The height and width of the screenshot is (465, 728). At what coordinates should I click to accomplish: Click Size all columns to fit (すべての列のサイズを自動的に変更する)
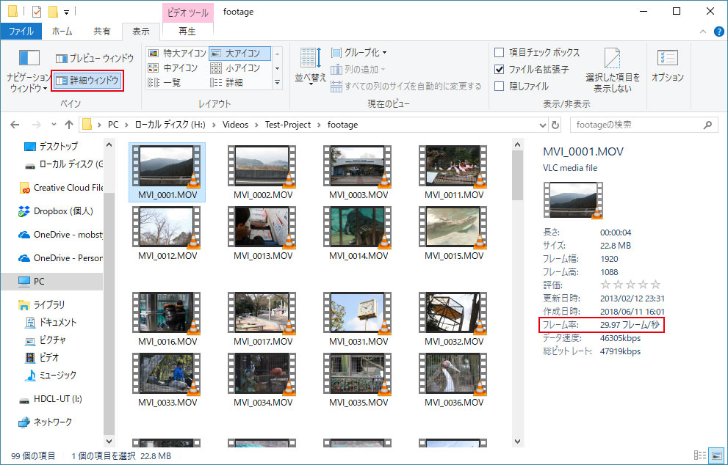click(x=406, y=87)
